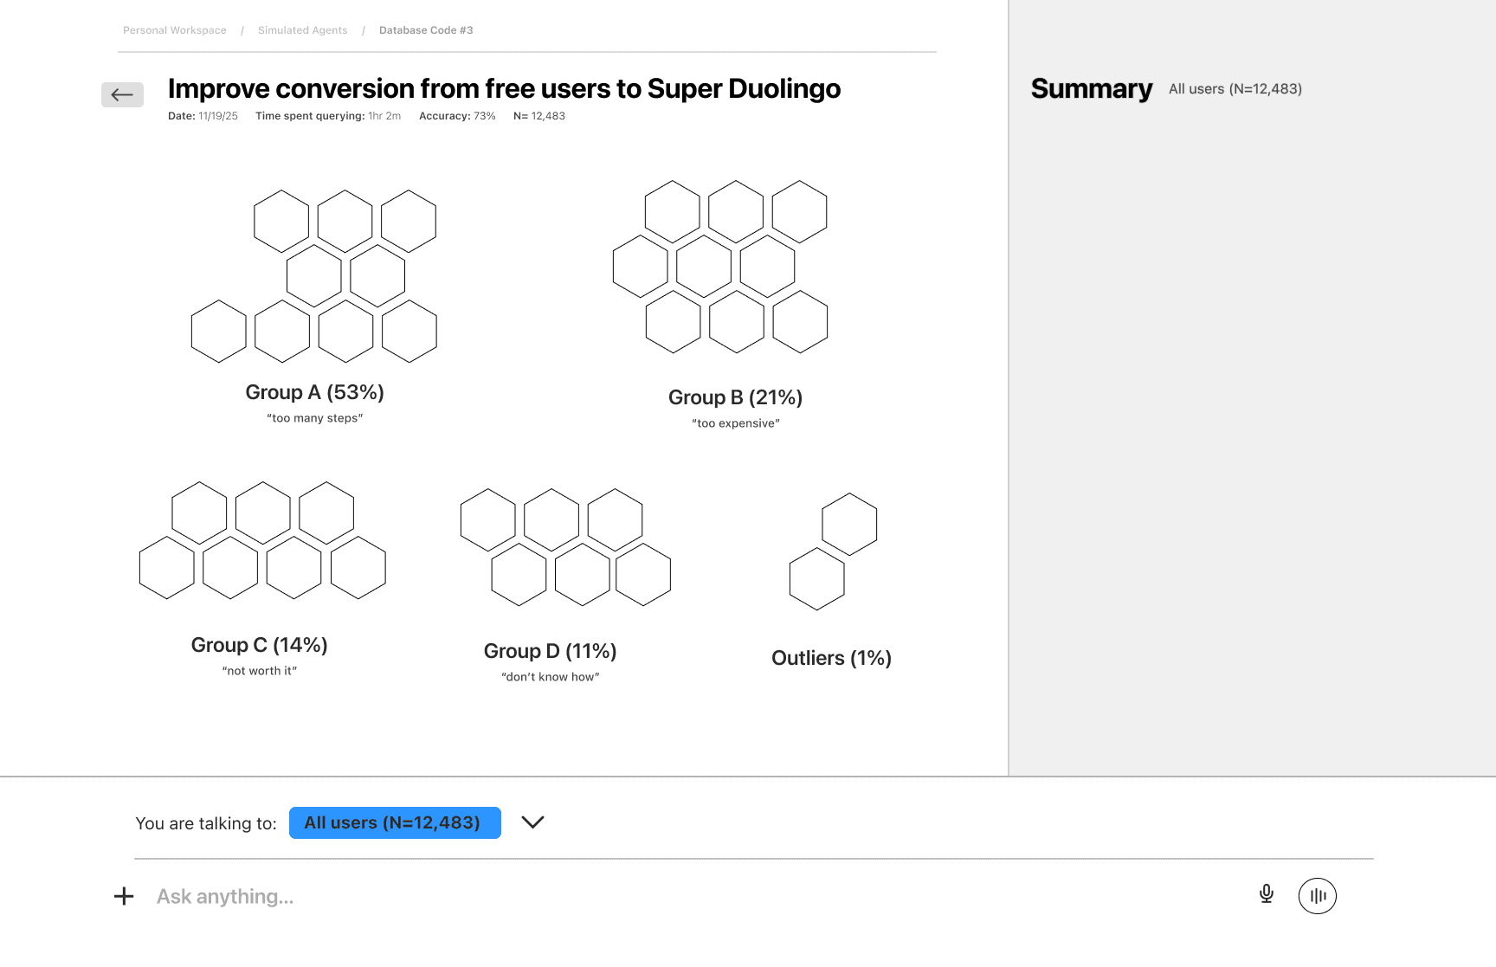Screen dimensions: 1496x967
Task: Open Database Code #3 breadcrumb
Action: tap(426, 30)
